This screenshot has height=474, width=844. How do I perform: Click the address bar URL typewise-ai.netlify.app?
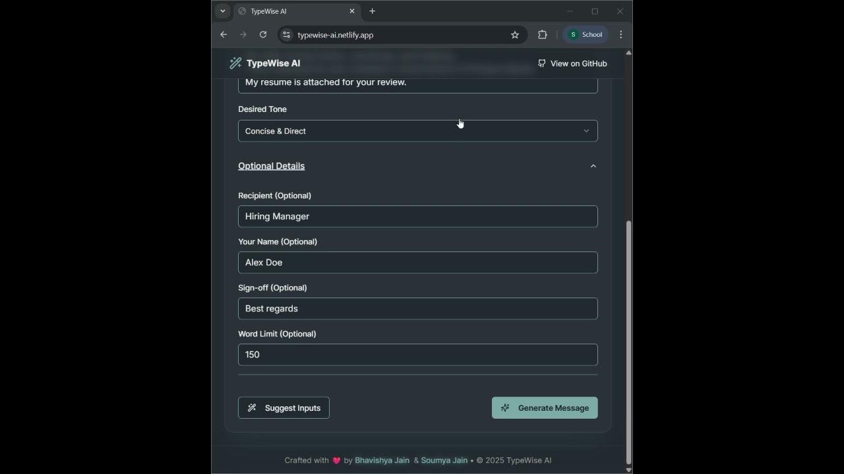pos(336,35)
